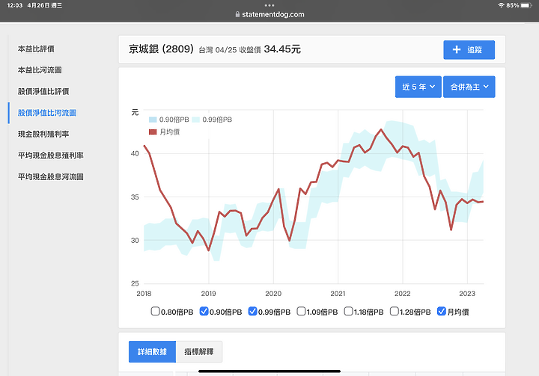Viewport: 539px width, 376px height.
Task: Tap the three dots at top center
Action: pos(269,5)
